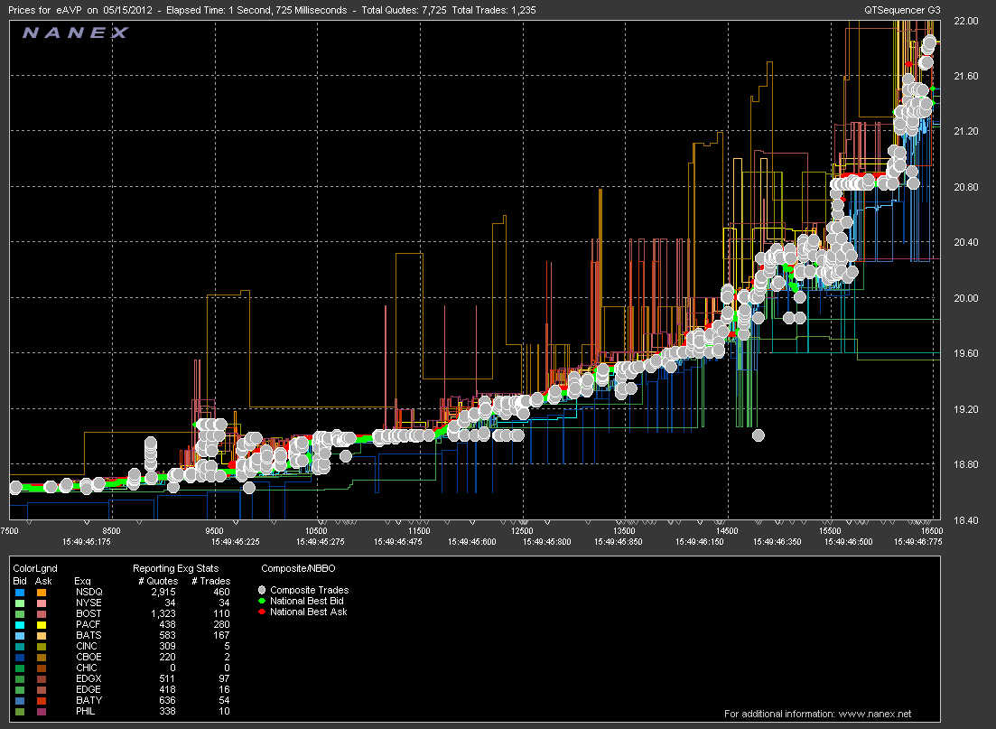Screen dimensions: 996x729
Task: Click the EDGX bid color swatch
Action: coord(20,678)
